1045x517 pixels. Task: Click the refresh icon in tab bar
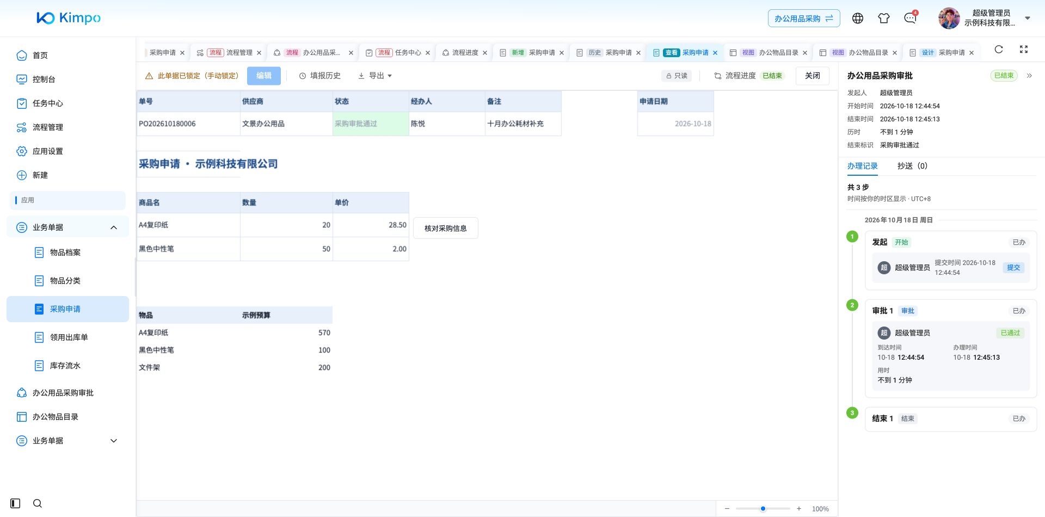click(999, 50)
